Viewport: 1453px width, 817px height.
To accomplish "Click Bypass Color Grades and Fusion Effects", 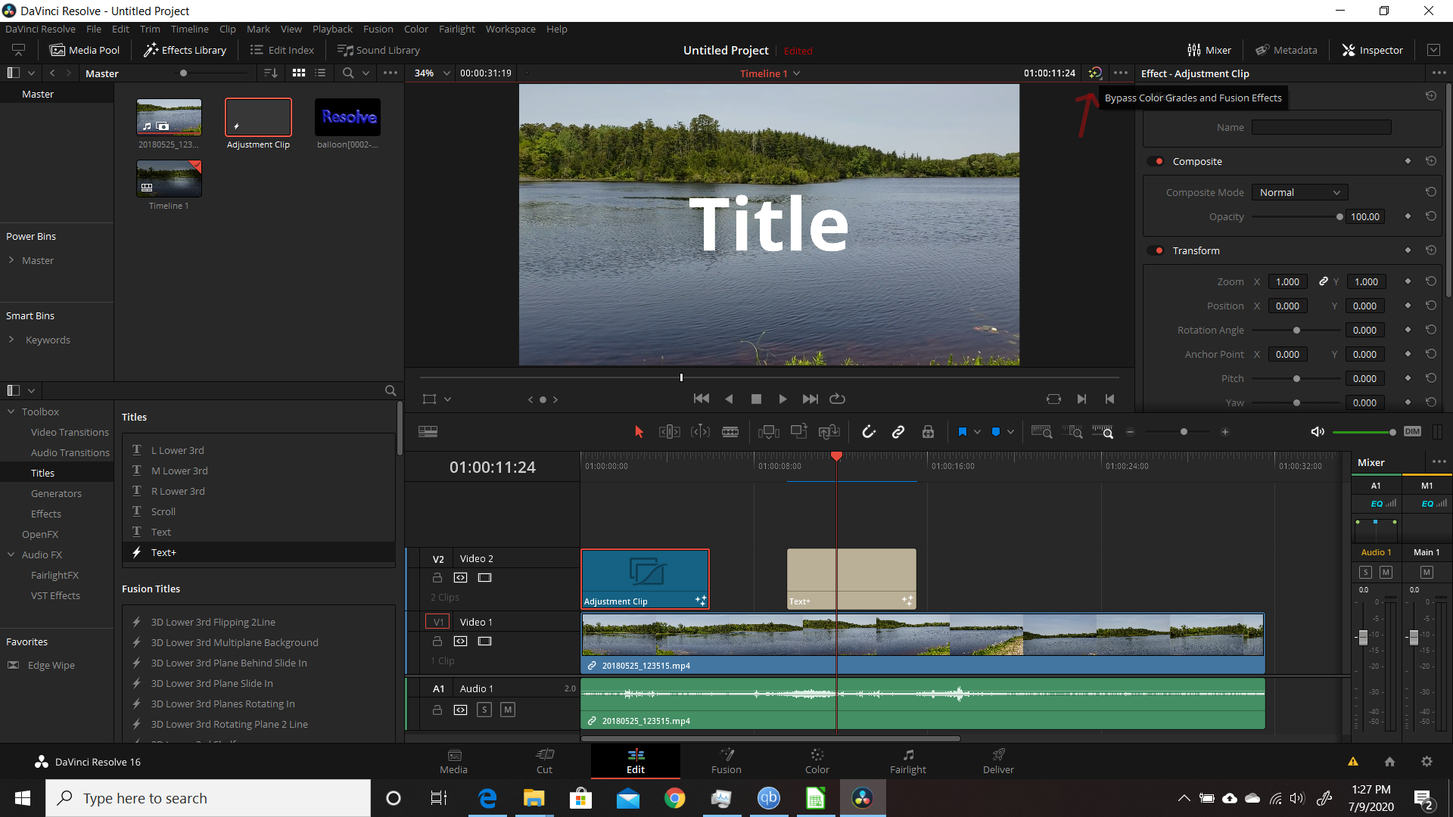I will tap(1095, 73).
